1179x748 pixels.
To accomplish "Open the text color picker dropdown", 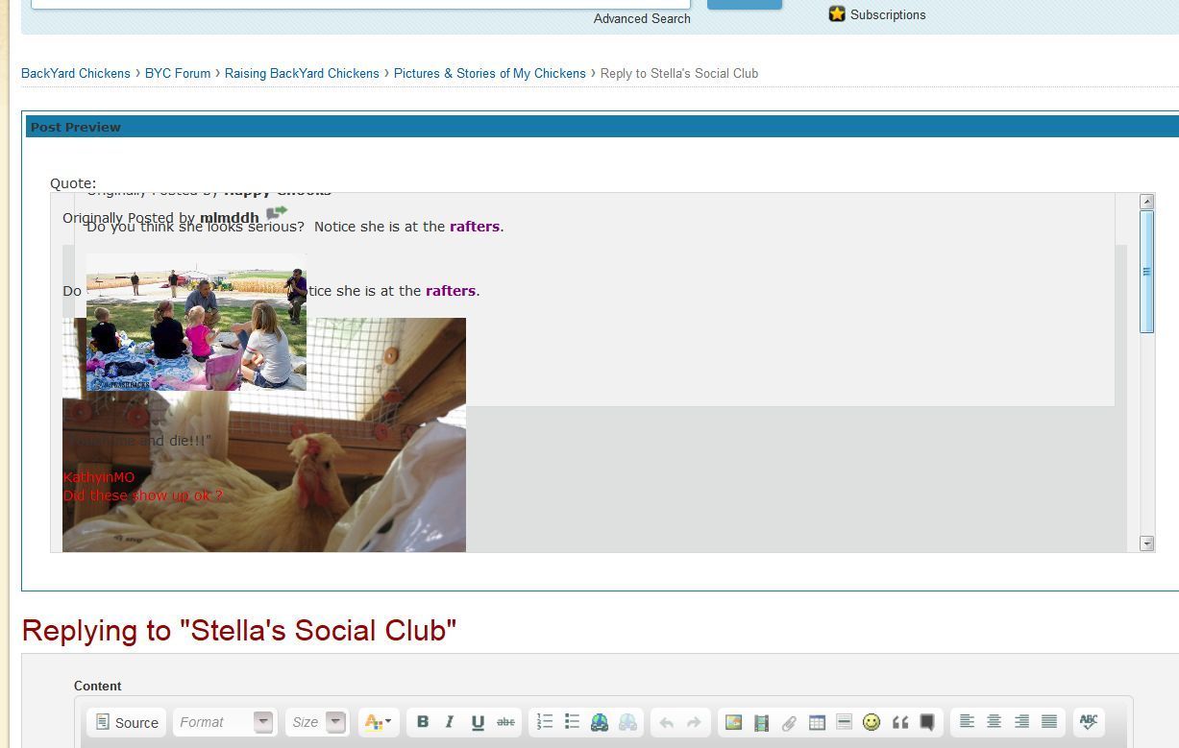I will click(379, 722).
